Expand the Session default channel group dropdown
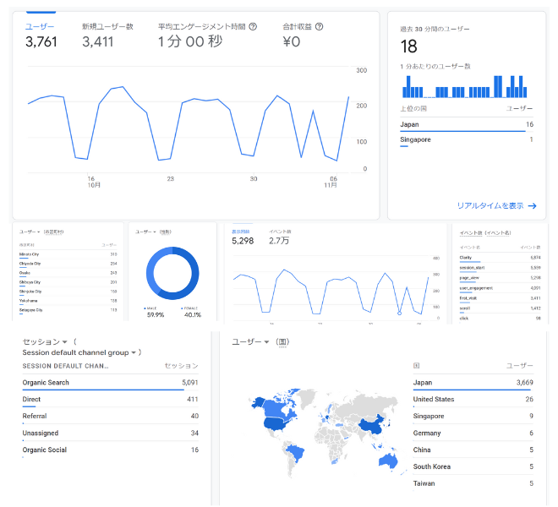The image size is (558, 507). [x=80, y=352]
